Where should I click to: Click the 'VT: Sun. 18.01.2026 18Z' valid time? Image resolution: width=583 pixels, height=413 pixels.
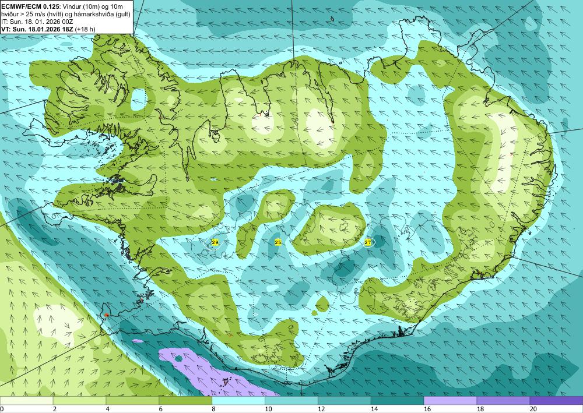[37, 29]
